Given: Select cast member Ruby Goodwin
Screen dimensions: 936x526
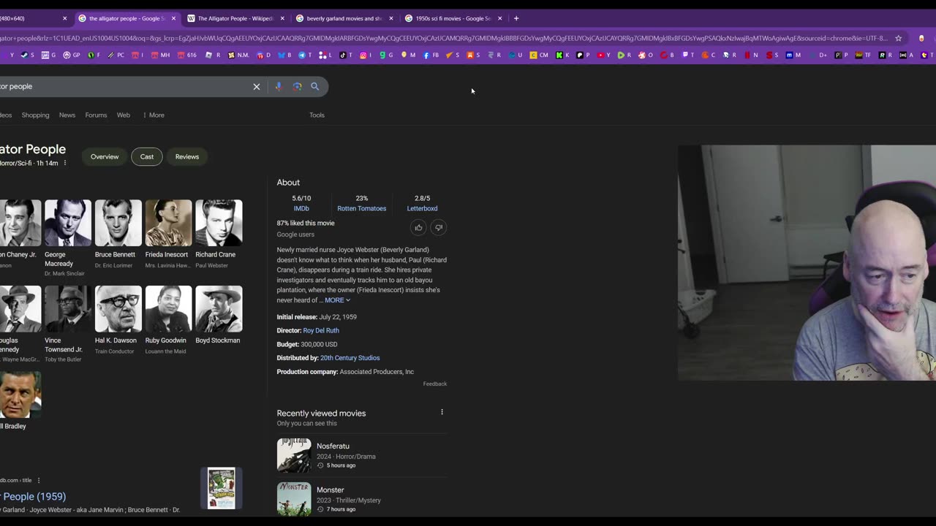Looking at the screenshot, I should click(168, 319).
